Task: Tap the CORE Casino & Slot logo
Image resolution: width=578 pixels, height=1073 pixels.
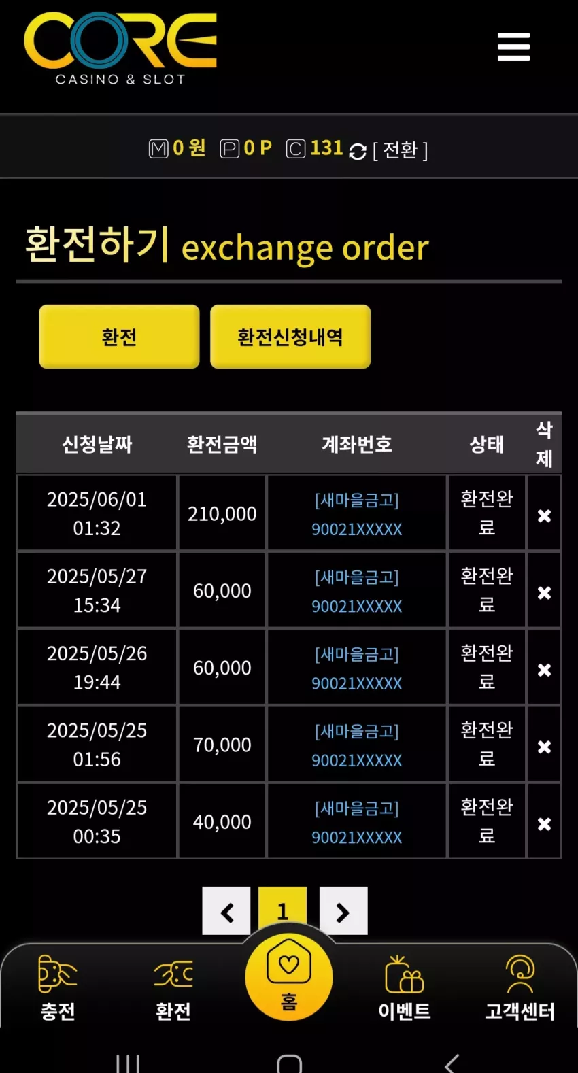Action: click(120, 49)
